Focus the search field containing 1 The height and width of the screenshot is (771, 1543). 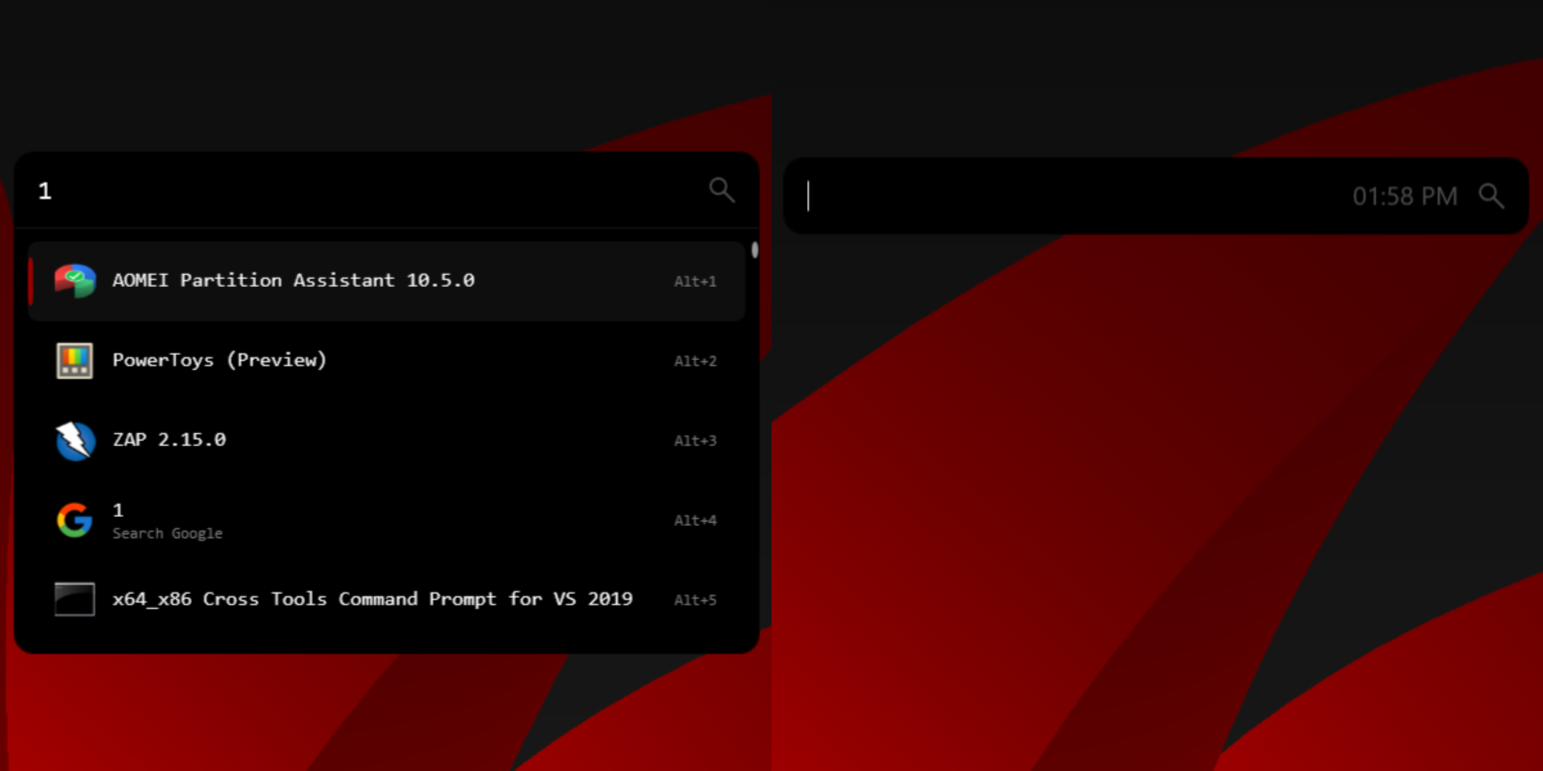tap(359, 191)
